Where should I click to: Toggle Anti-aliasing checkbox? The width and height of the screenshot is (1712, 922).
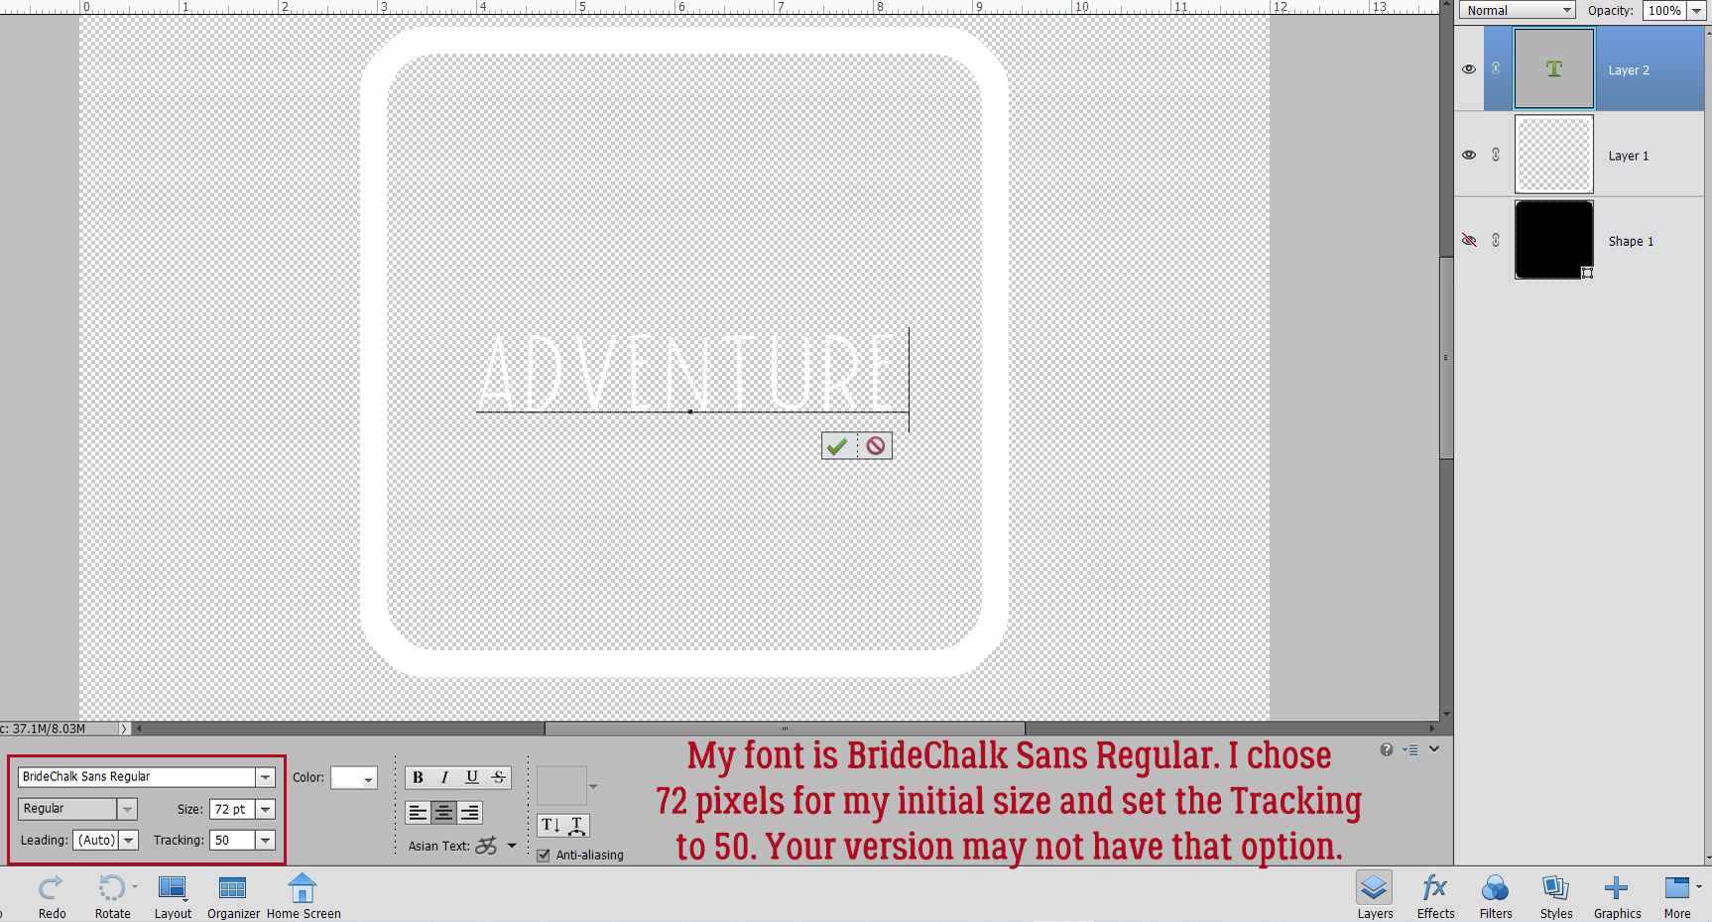point(544,855)
